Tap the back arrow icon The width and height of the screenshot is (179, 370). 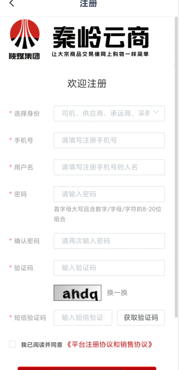11,3
